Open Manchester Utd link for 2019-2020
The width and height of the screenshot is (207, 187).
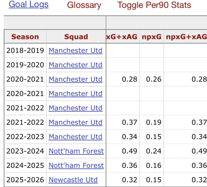point(76,65)
